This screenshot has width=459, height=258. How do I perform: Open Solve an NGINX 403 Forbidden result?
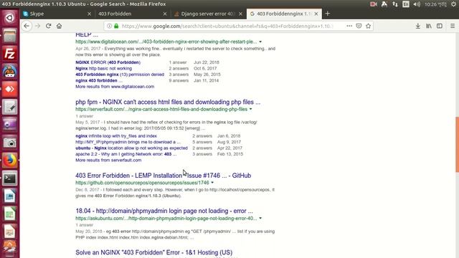[154, 252]
